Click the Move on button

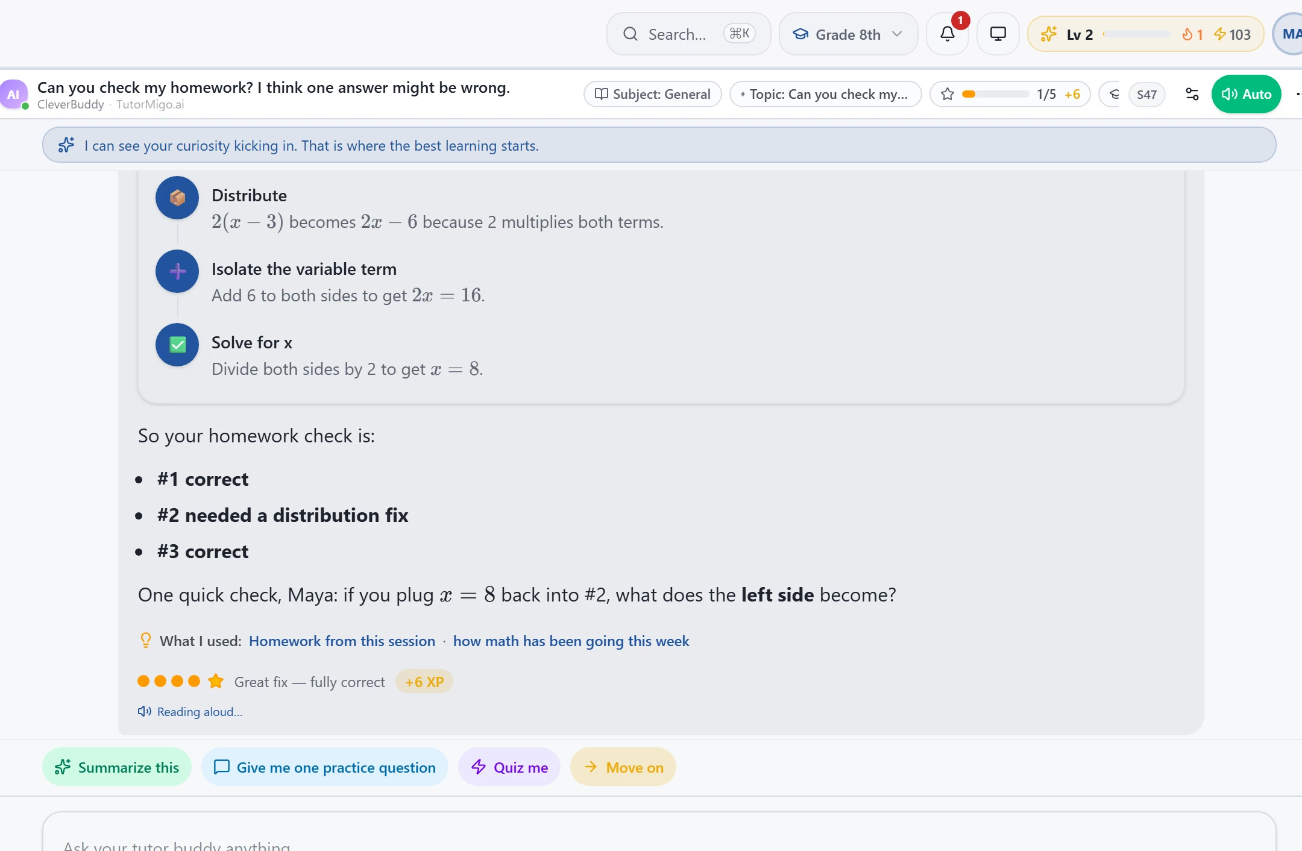[x=623, y=767]
